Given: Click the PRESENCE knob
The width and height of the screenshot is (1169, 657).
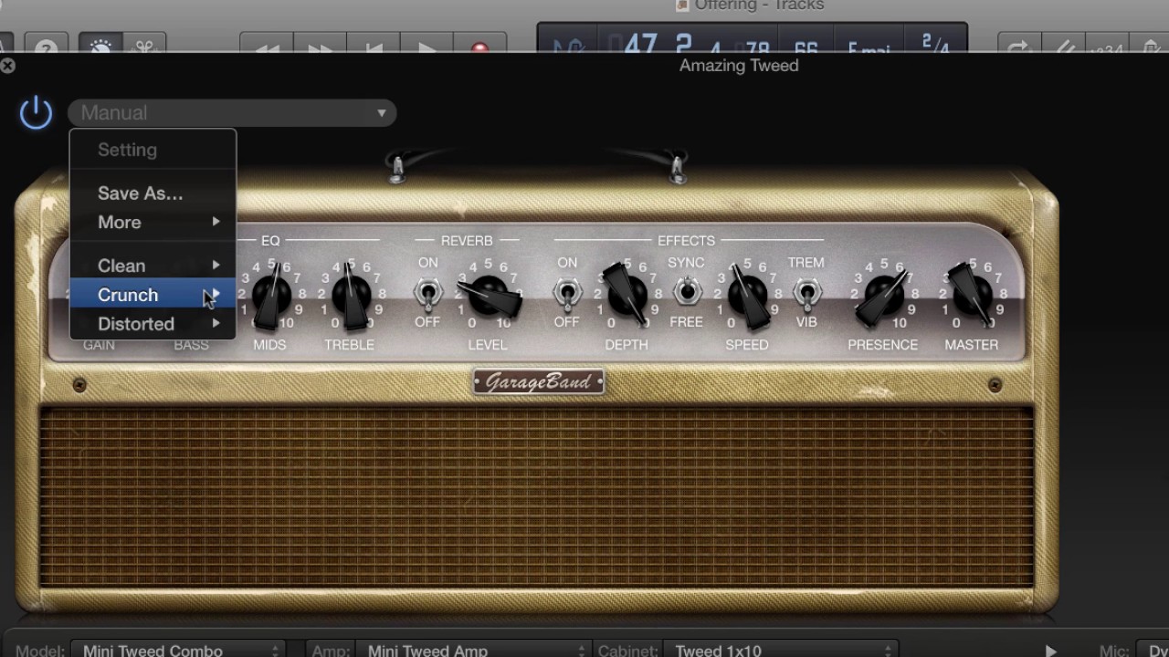Looking at the screenshot, I should 883,296.
